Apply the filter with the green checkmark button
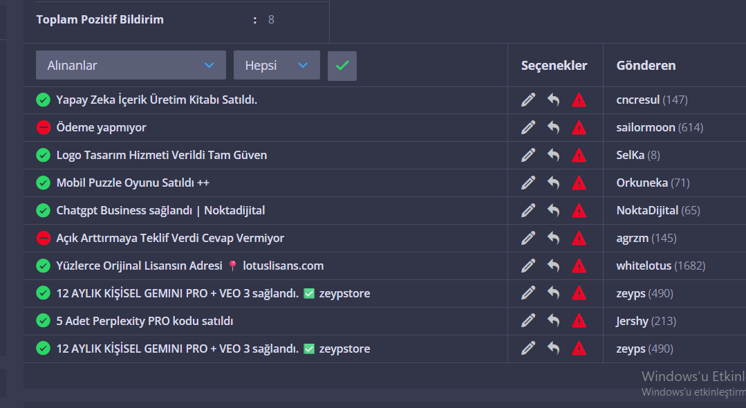This screenshot has height=408, width=746. point(342,66)
